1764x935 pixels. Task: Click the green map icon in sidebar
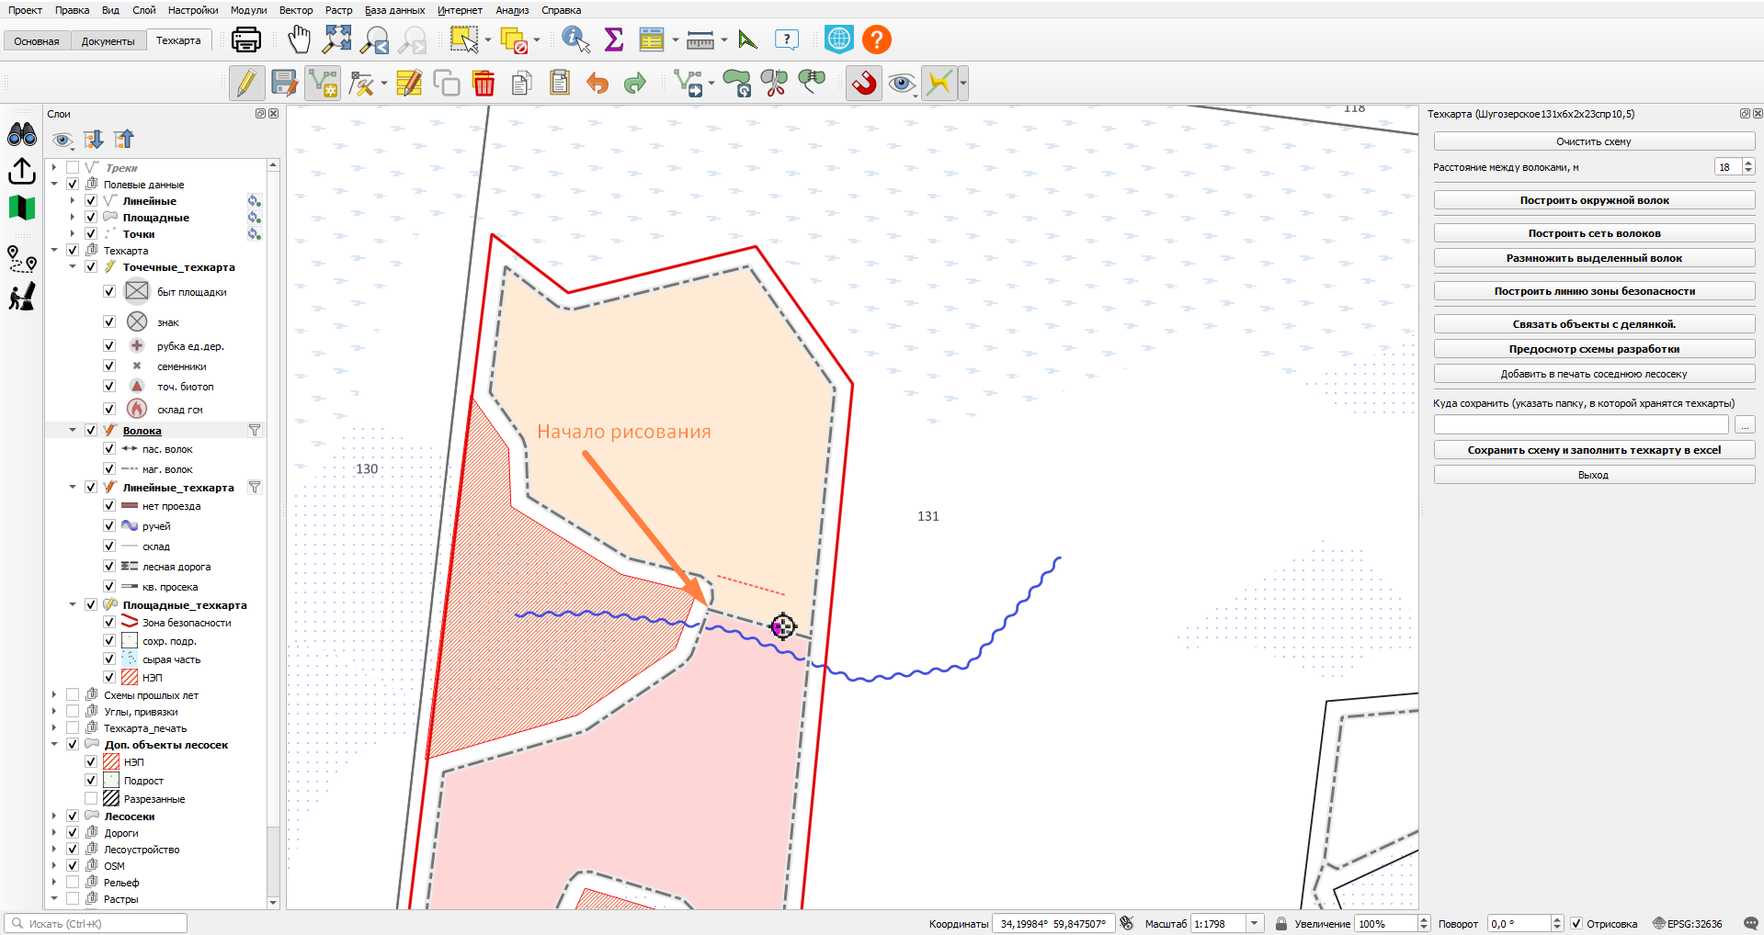point(22,208)
